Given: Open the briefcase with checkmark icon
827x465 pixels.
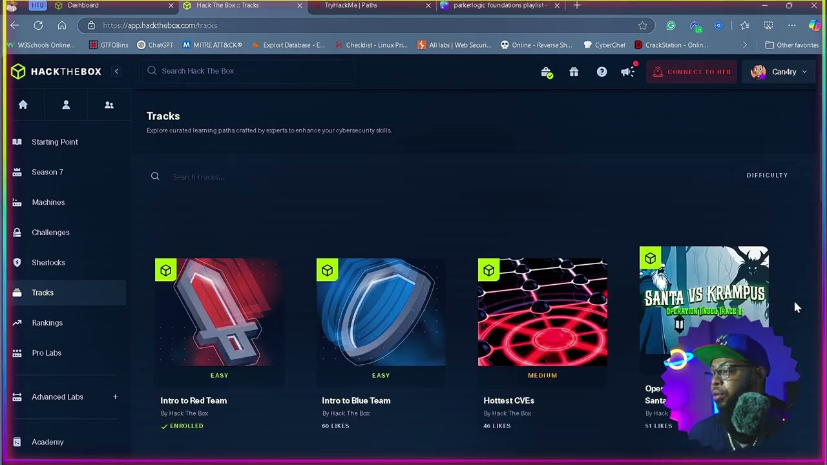Looking at the screenshot, I should pos(547,72).
